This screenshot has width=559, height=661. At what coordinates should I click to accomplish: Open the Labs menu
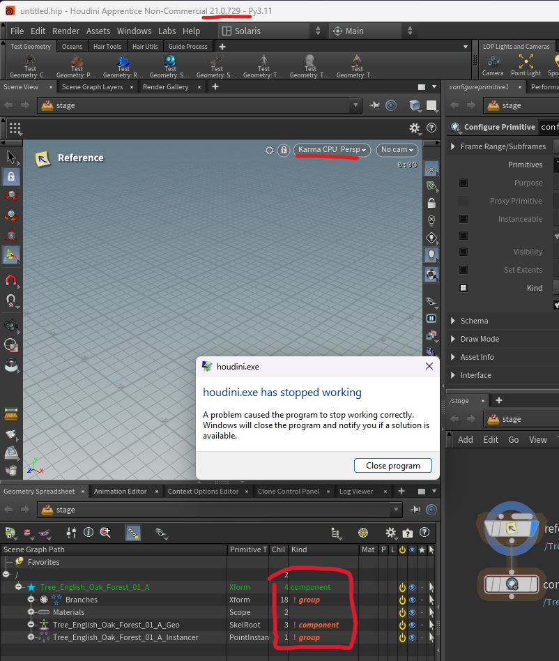167,31
